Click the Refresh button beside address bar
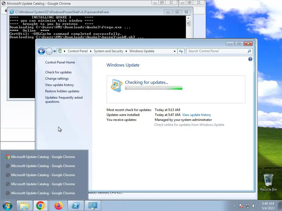 [x=181, y=51]
